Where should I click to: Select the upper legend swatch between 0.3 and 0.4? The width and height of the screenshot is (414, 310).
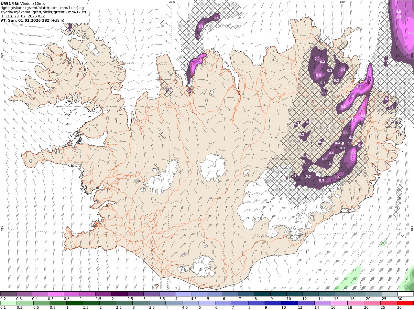coord(24,294)
